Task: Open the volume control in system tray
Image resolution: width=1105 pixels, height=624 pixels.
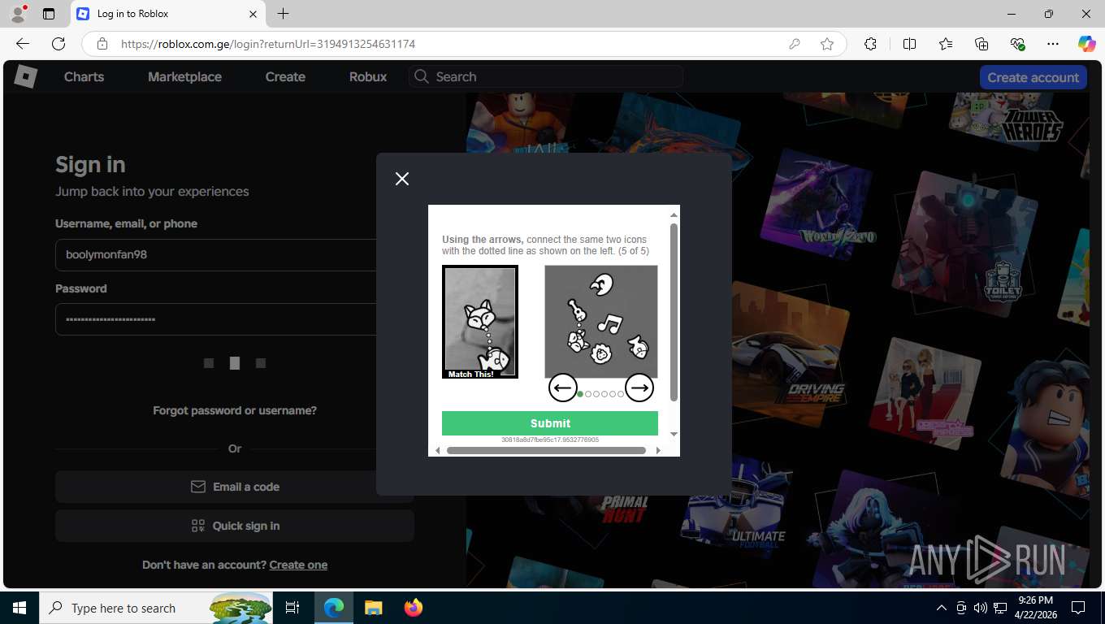Action: point(980,608)
